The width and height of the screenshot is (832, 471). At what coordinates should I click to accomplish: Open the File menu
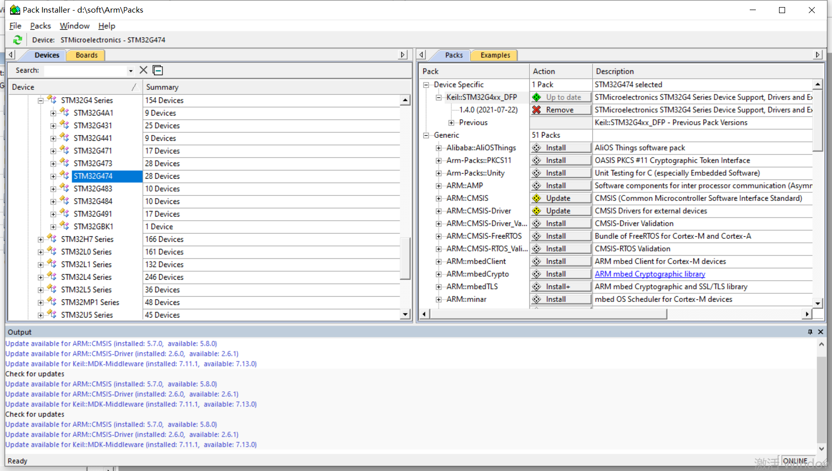15,26
